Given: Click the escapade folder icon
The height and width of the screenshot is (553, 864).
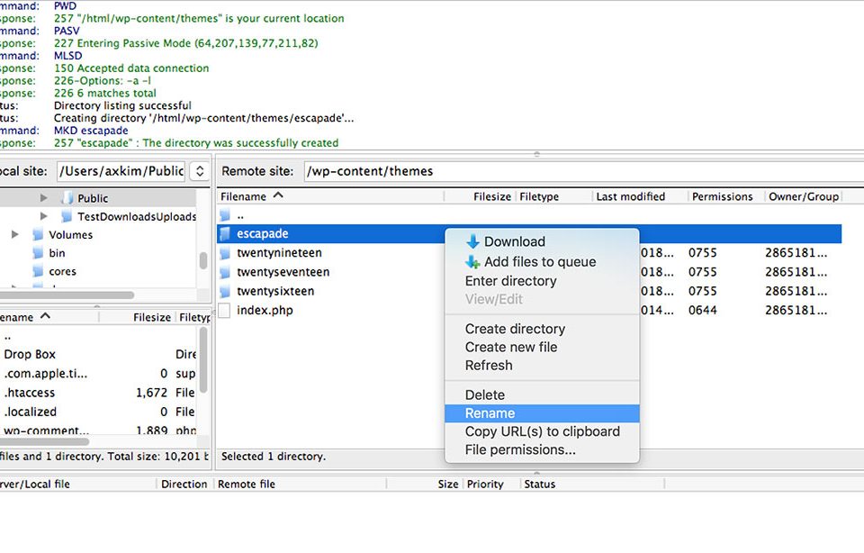Looking at the screenshot, I should 225,234.
